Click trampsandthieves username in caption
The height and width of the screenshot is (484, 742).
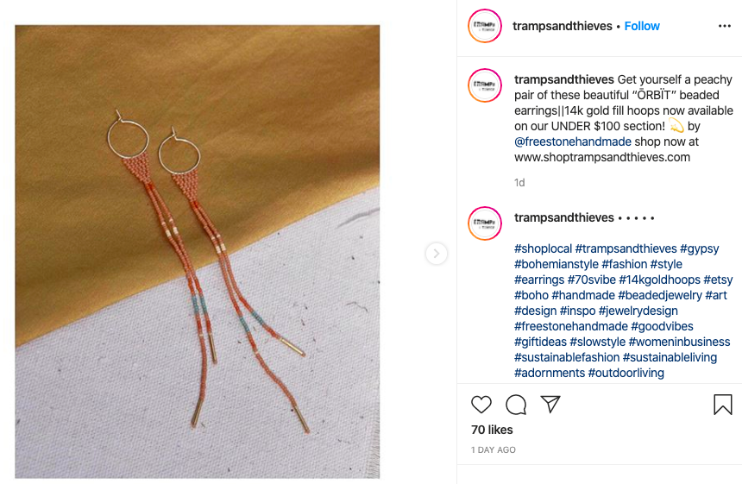[564, 79]
